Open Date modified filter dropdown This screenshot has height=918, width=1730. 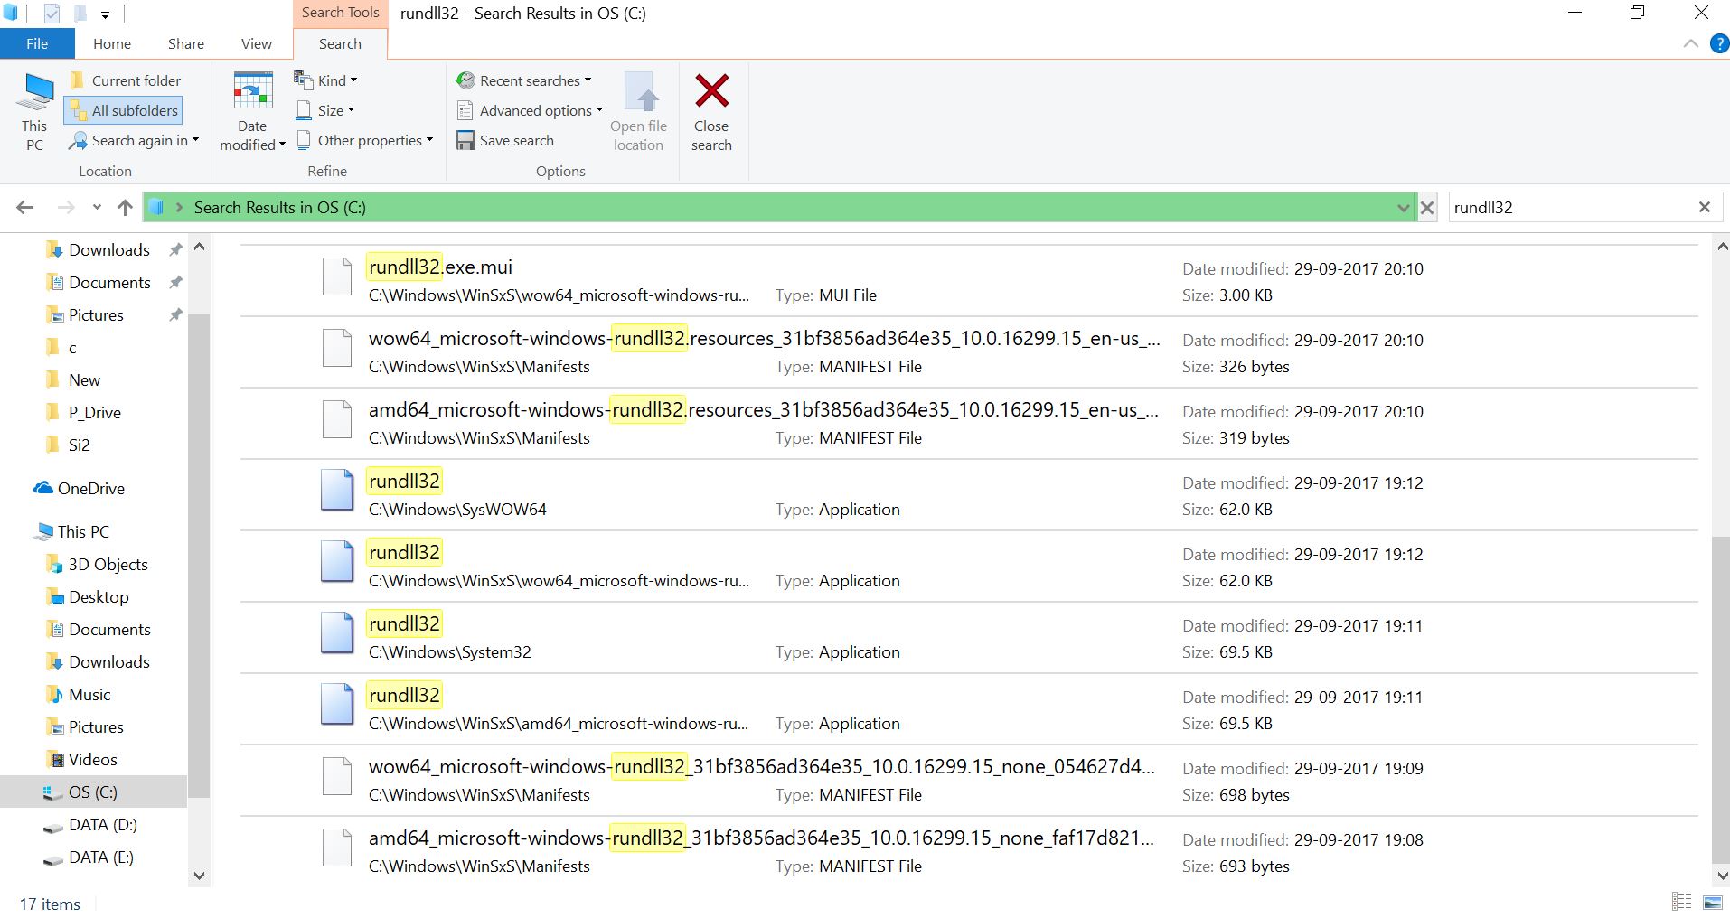click(252, 112)
